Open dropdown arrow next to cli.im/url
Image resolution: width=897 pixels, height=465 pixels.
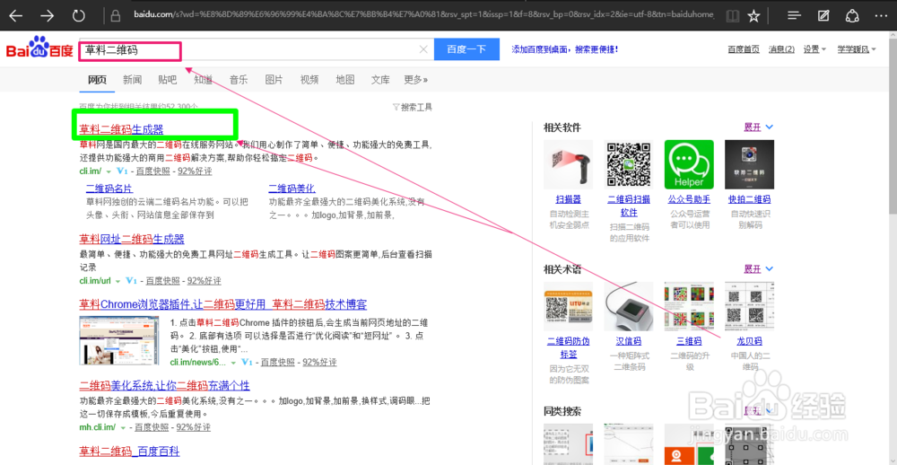(x=118, y=281)
